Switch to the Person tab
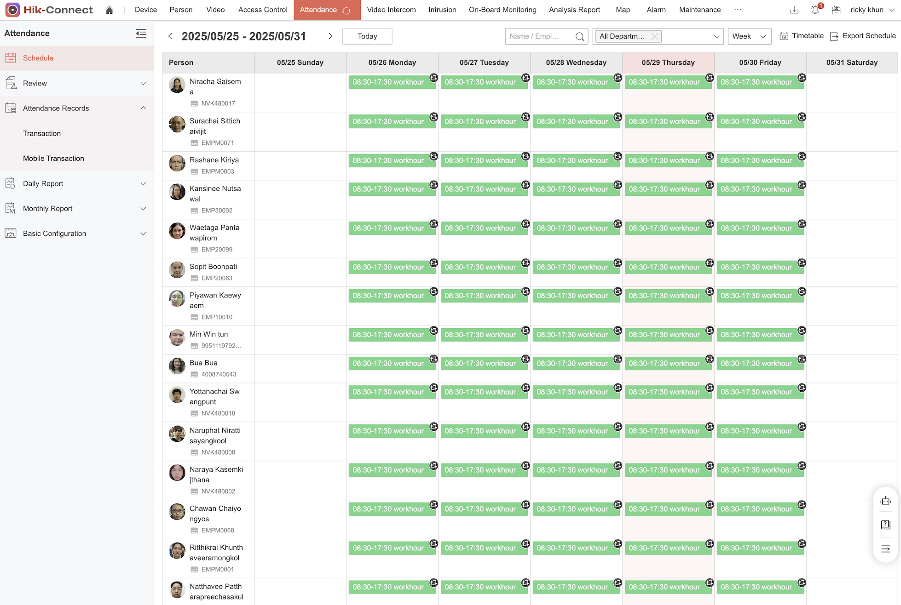 [181, 10]
